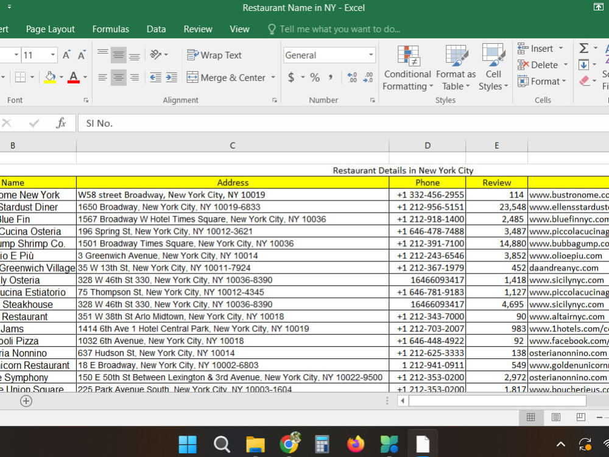
Task: Align text to bottom
Action: click(135, 55)
